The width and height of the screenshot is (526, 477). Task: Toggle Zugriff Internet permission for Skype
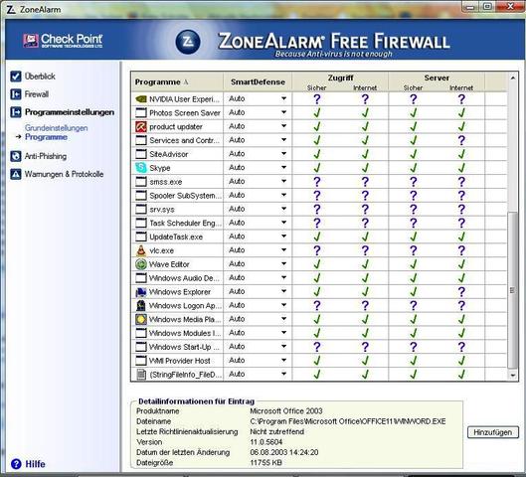click(x=365, y=168)
